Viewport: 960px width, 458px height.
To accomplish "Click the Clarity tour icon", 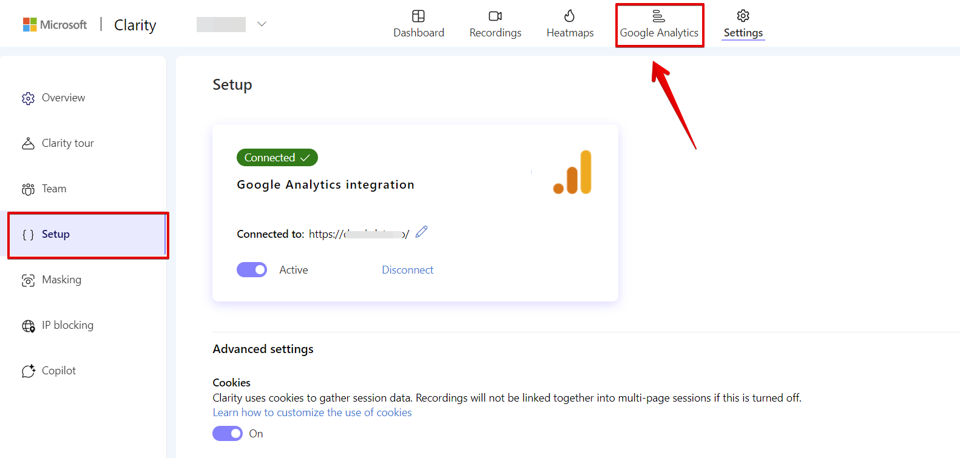I will [x=29, y=144].
